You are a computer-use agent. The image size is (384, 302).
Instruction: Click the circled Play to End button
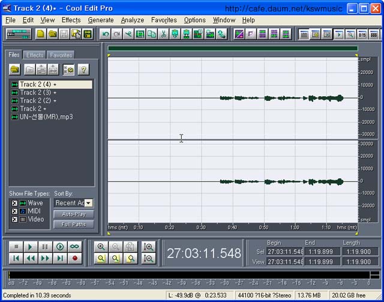[x=60, y=247]
